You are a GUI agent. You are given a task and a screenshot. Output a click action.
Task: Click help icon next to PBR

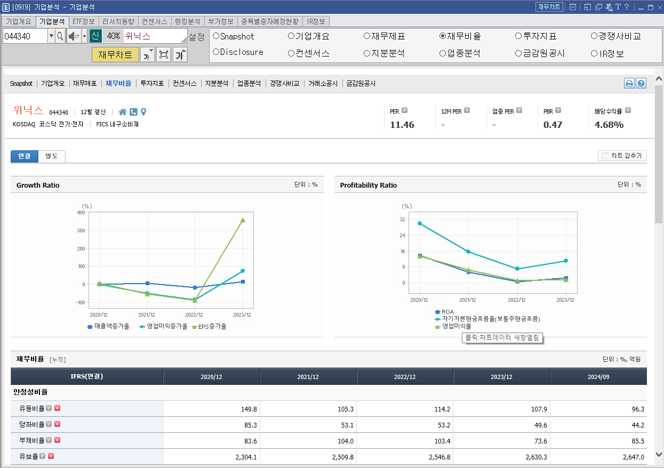coord(558,111)
